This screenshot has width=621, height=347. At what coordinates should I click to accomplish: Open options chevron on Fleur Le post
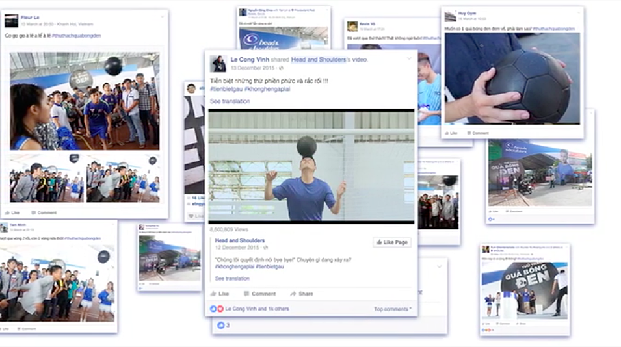click(x=162, y=17)
